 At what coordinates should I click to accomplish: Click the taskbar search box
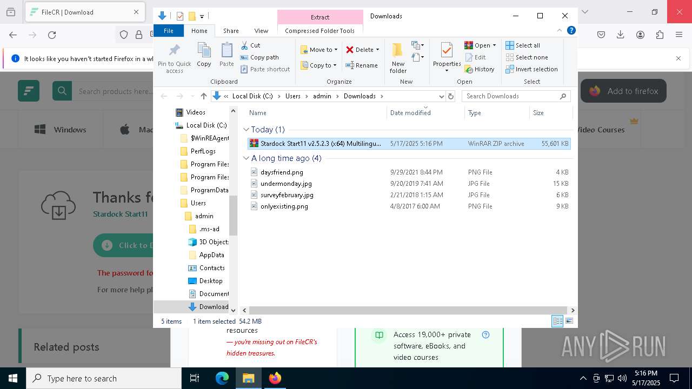tap(104, 378)
